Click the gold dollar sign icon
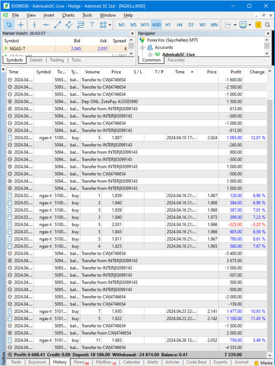This screenshot has width=275, height=366. pyautogui.click(x=258, y=25)
